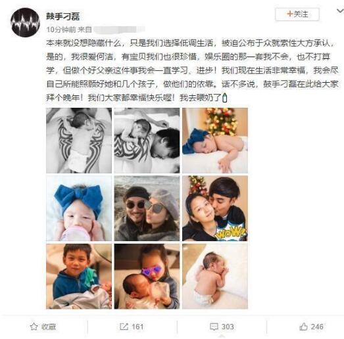This screenshot has height=339, width=344.
Task: Open the 鼓手刁磊 username link
Action: 62,16
